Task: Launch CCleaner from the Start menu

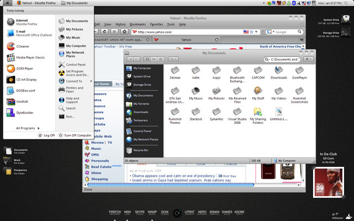Action: (x=18, y=46)
